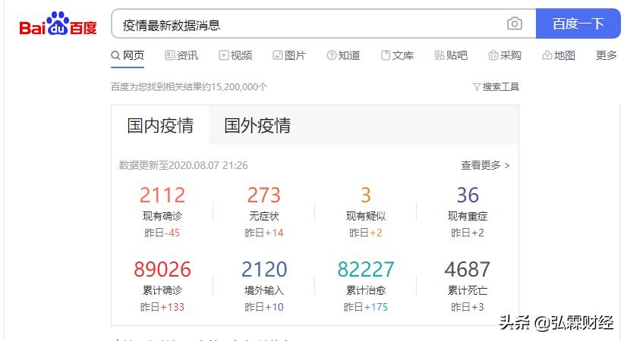
Task: Switch to the 资讯 tab
Action: (181, 55)
